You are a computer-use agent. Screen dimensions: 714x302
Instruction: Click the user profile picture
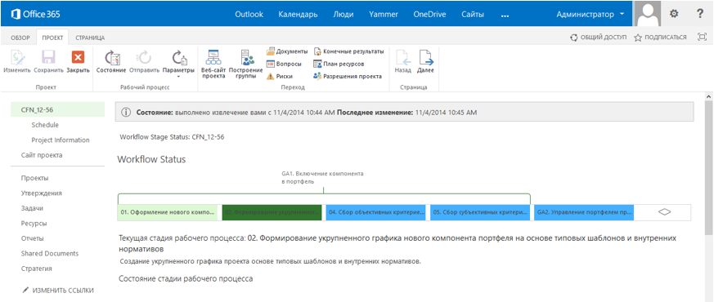(x=648, y=14)
